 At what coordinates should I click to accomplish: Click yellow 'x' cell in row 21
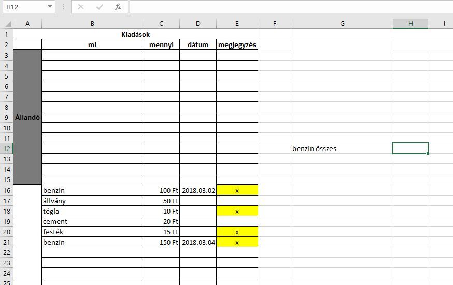point(237,243)
